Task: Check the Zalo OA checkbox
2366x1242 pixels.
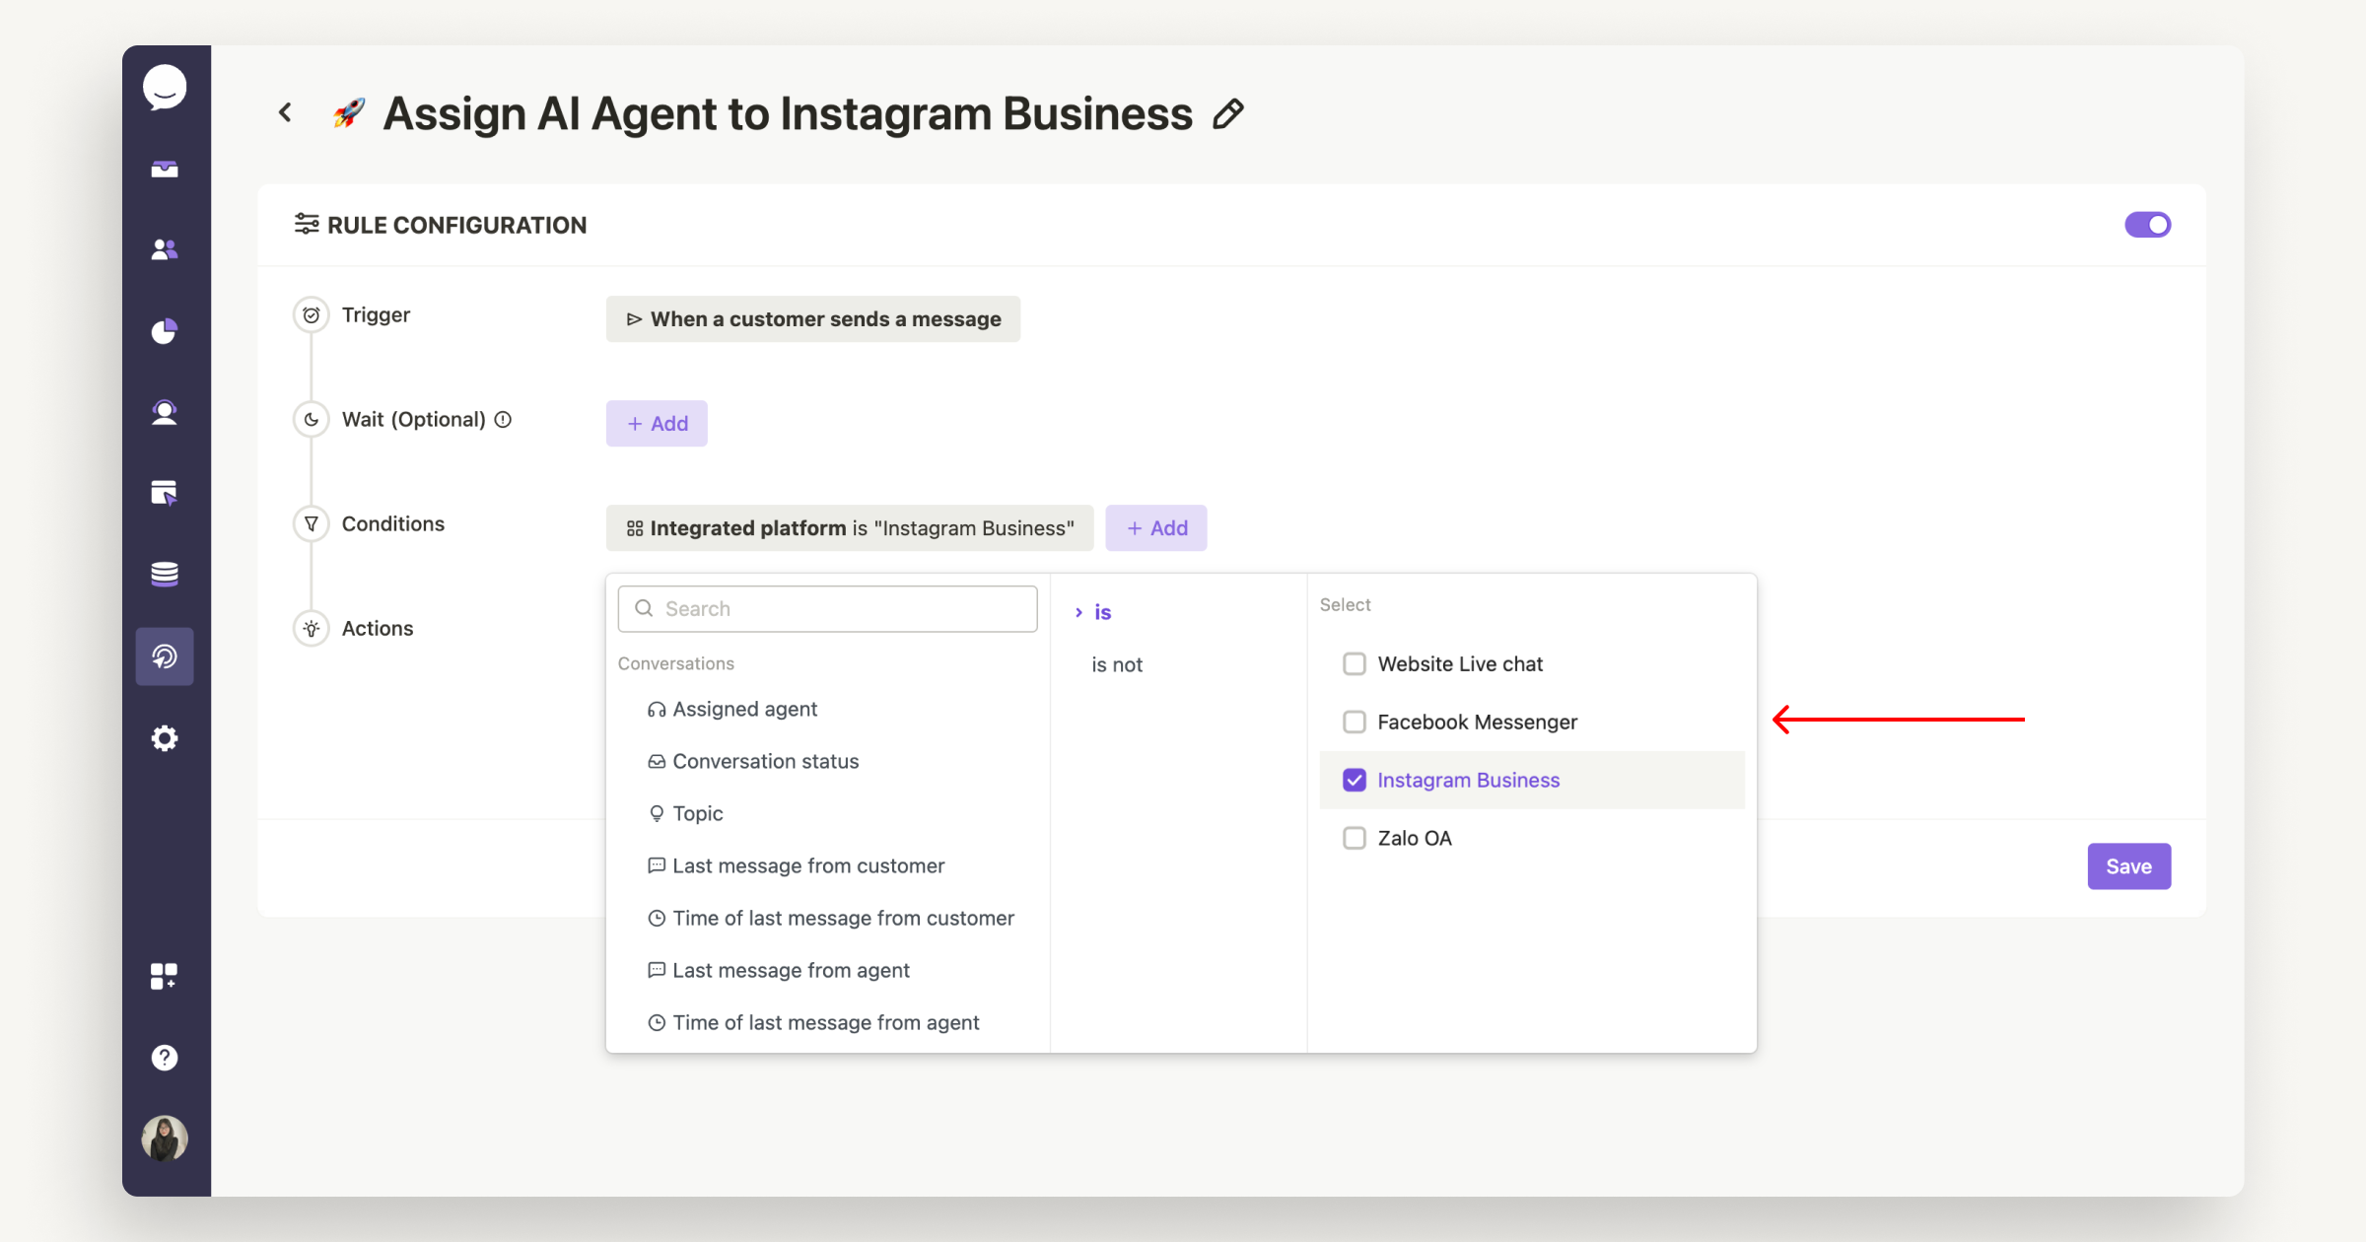Action: pyautogui.click(x=1355, y=837)
